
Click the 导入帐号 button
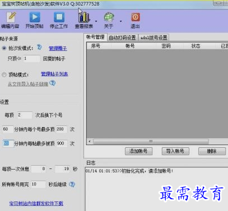175,151
